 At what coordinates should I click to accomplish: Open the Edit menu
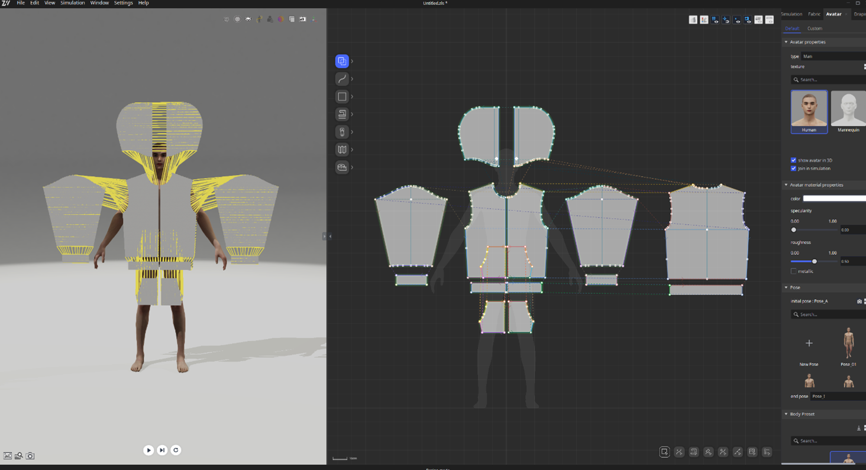[x=34, y=3]
